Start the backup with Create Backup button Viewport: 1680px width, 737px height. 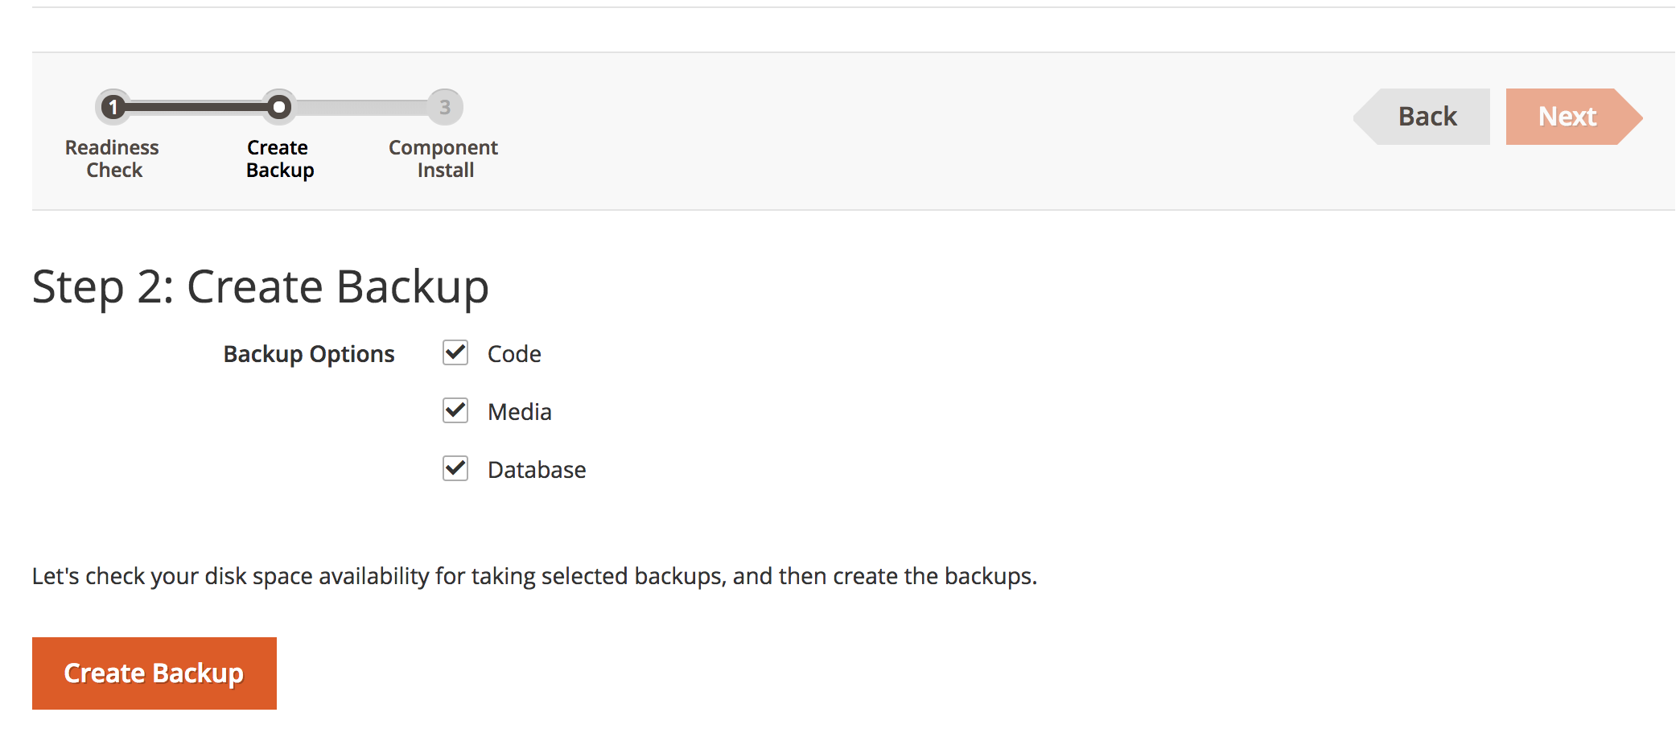tap(154, 673)
